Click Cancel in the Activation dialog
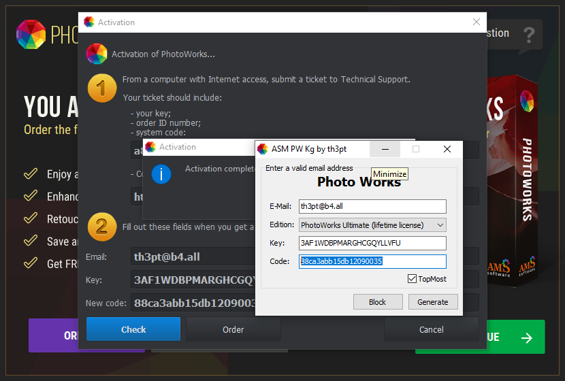Image resolution: width=565 pixels, height=381 pixels. 432,329
